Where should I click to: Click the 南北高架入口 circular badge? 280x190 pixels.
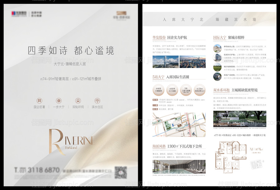click(x=199, y=90)
